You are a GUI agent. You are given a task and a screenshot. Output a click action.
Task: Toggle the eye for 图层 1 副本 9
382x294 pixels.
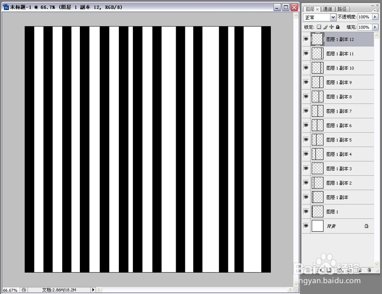click(x=306, y=82)
